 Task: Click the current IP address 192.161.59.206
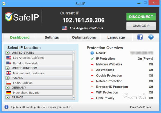click(x=83, y=20)
